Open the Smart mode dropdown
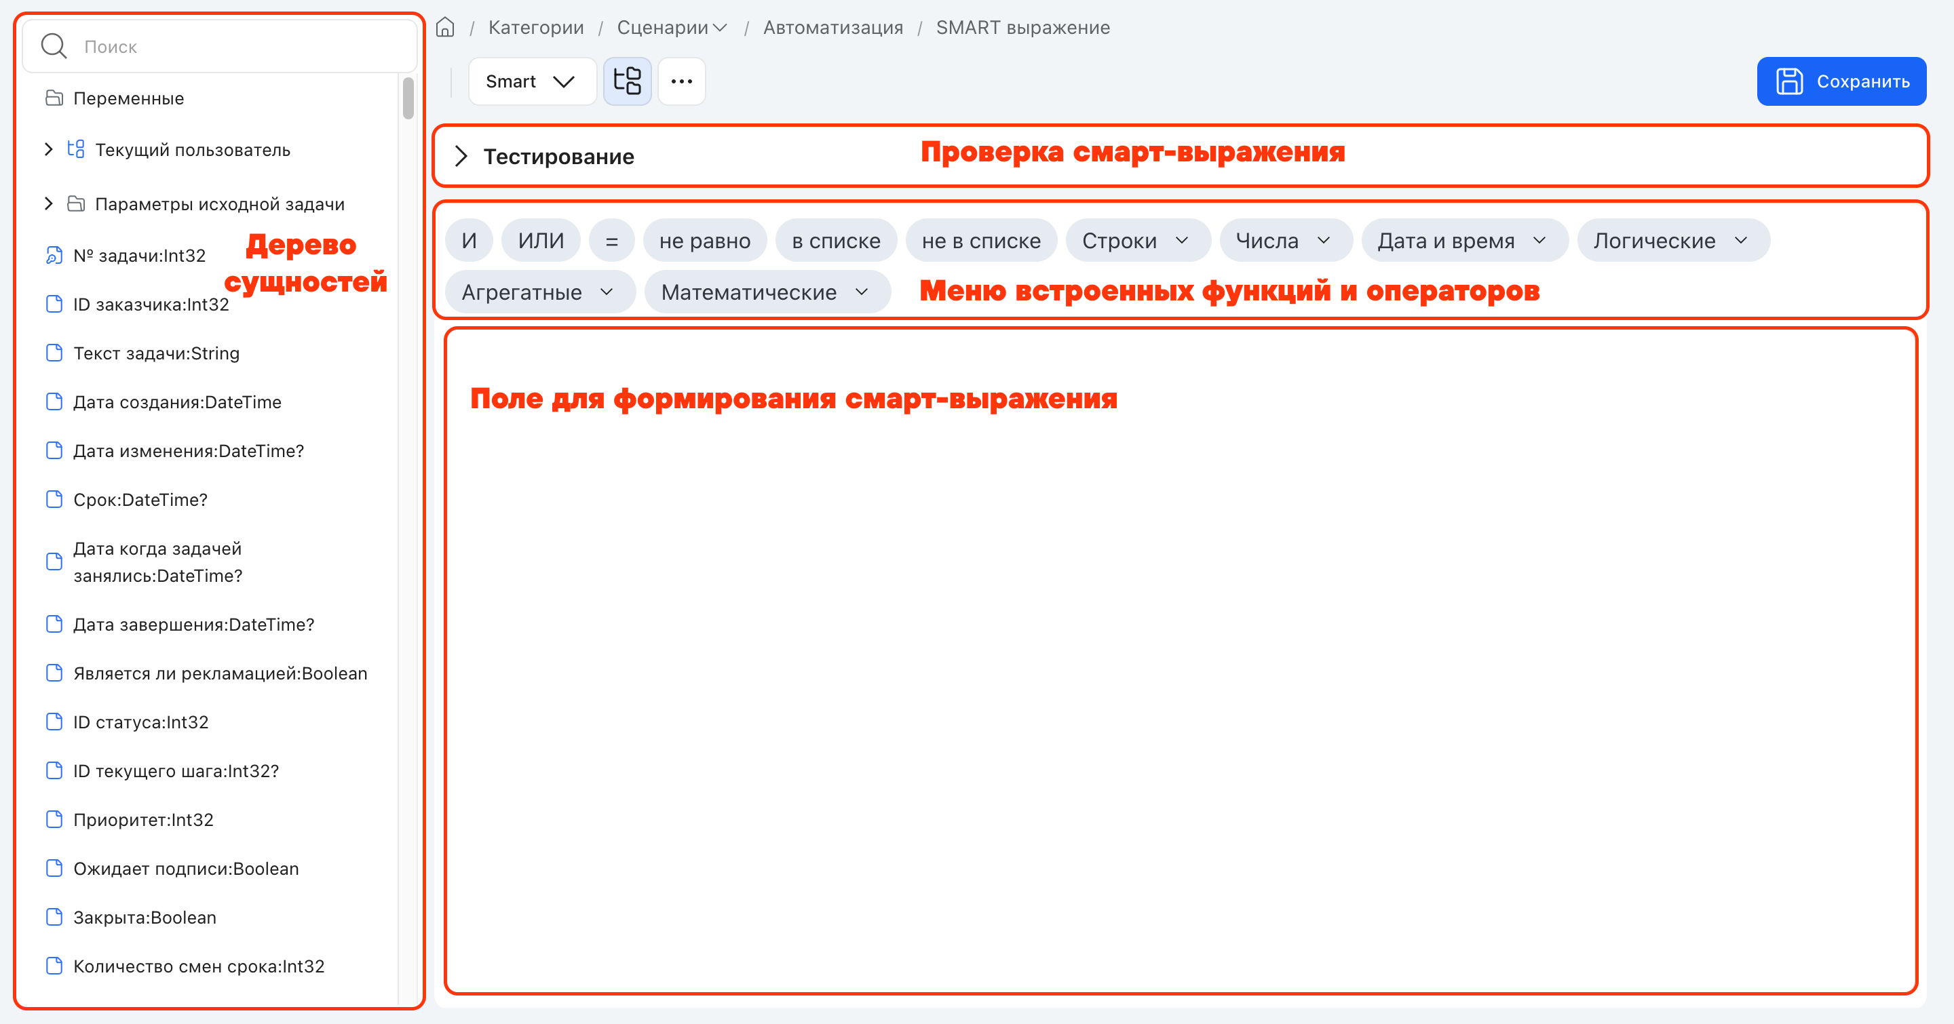The width and height of the screenshot is (1954, 1024). point(532,81)
